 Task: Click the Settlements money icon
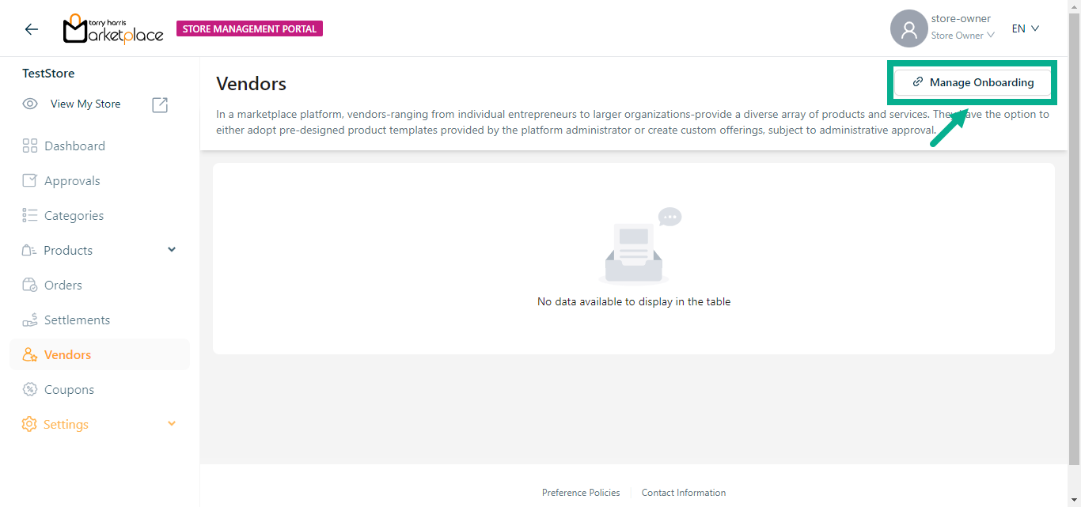pos(30,320)
